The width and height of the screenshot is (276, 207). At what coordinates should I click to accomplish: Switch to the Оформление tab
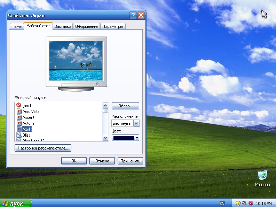(x=87, y=26)
